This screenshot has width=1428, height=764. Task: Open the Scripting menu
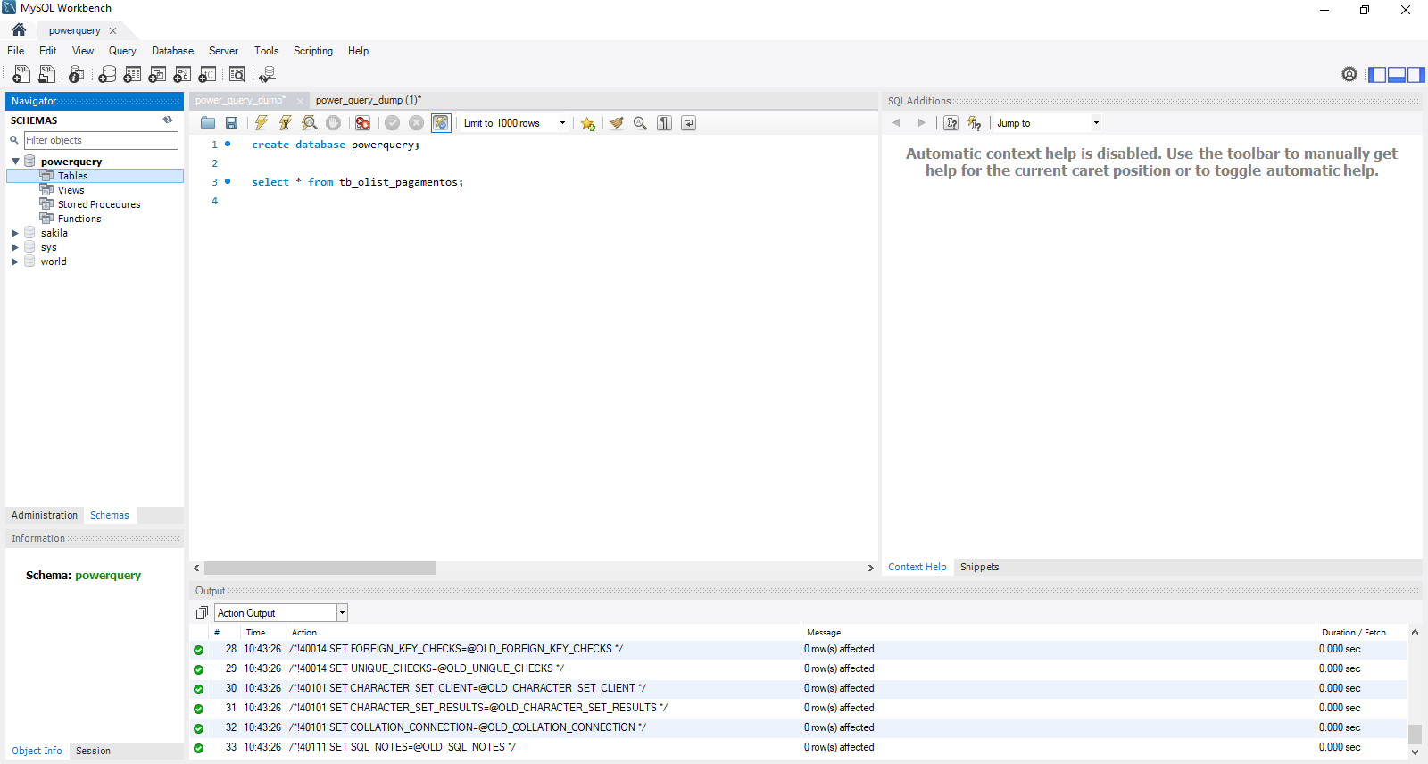coord(313,51)
